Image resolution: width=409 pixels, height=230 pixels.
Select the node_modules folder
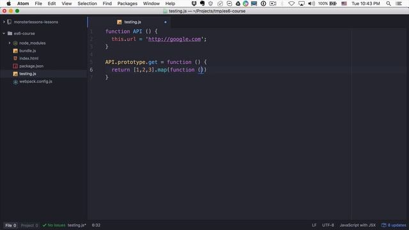click(x=33, y=43)
